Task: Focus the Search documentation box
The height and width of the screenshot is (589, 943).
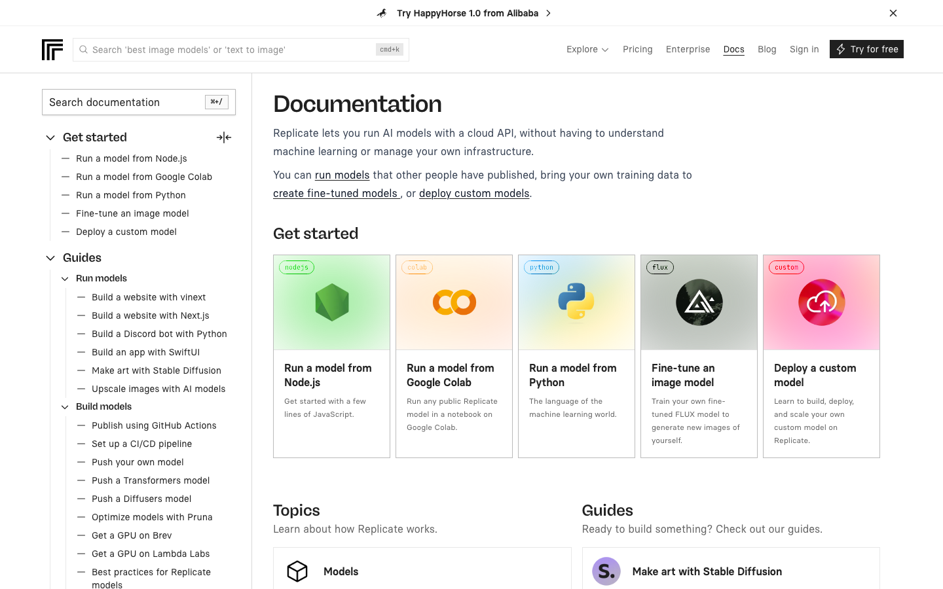Action: tap(139, 102)
